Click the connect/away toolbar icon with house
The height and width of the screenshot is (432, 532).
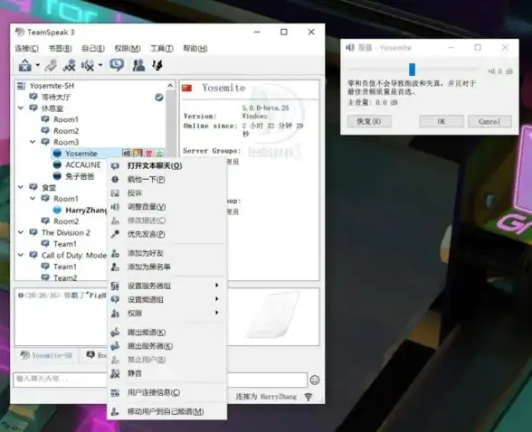click(x=25, y=65)
